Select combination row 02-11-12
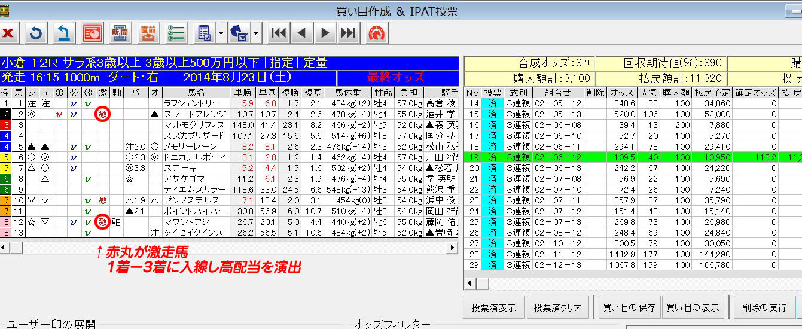The width and height of the screenshot is (802, 329). point(557,254)
